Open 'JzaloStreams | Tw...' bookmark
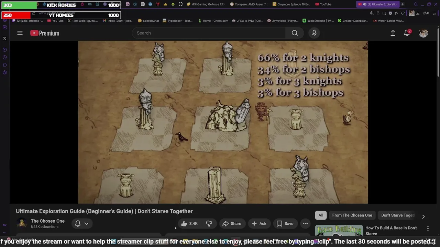Screen dimensions: 440x247 point(318,21)
